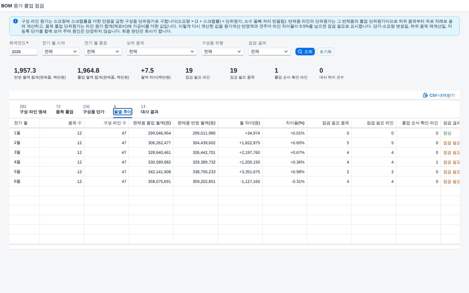Click the -1,127,160 value in the 6월 row
The height and width of the screenshot is (293, 469).
(x=250, y=182)
